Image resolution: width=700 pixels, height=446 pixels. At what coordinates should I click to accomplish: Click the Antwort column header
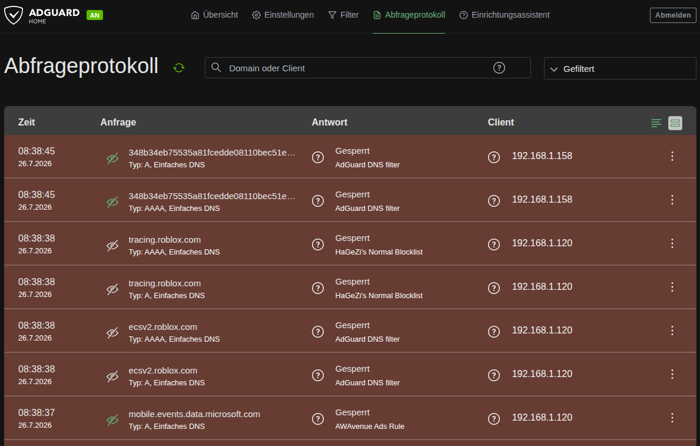tap(330, 122)
